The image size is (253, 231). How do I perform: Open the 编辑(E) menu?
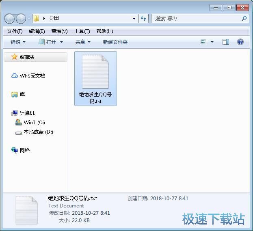pyautogui.click(x=37, y=31)
